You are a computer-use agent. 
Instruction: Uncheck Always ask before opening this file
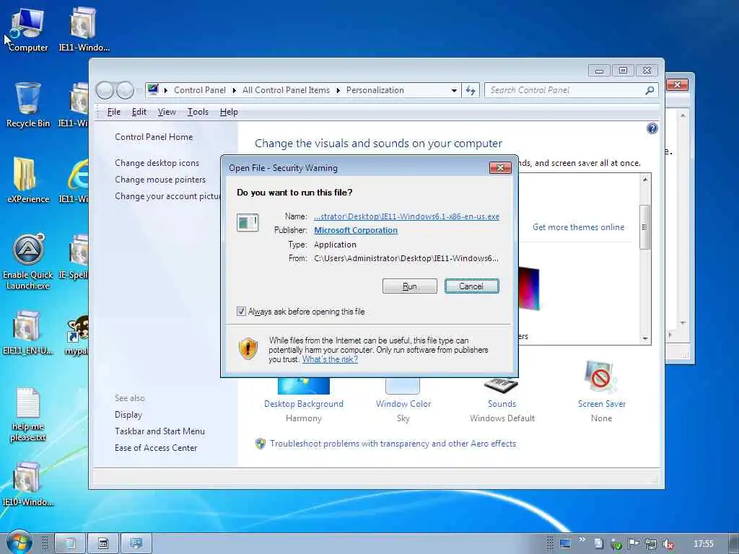click(241, 312)
